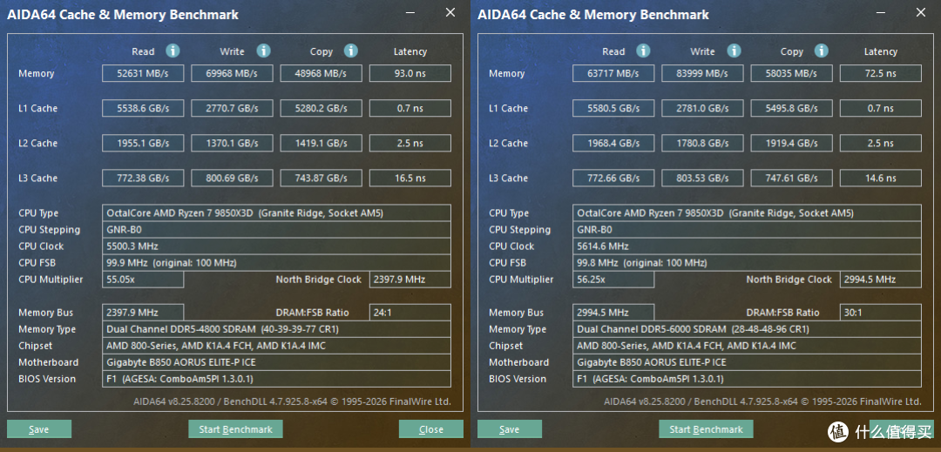Click the 772.66 GB/s L3 read field
The height and width of the screenshot is (452, 941).
pos(613,178)
